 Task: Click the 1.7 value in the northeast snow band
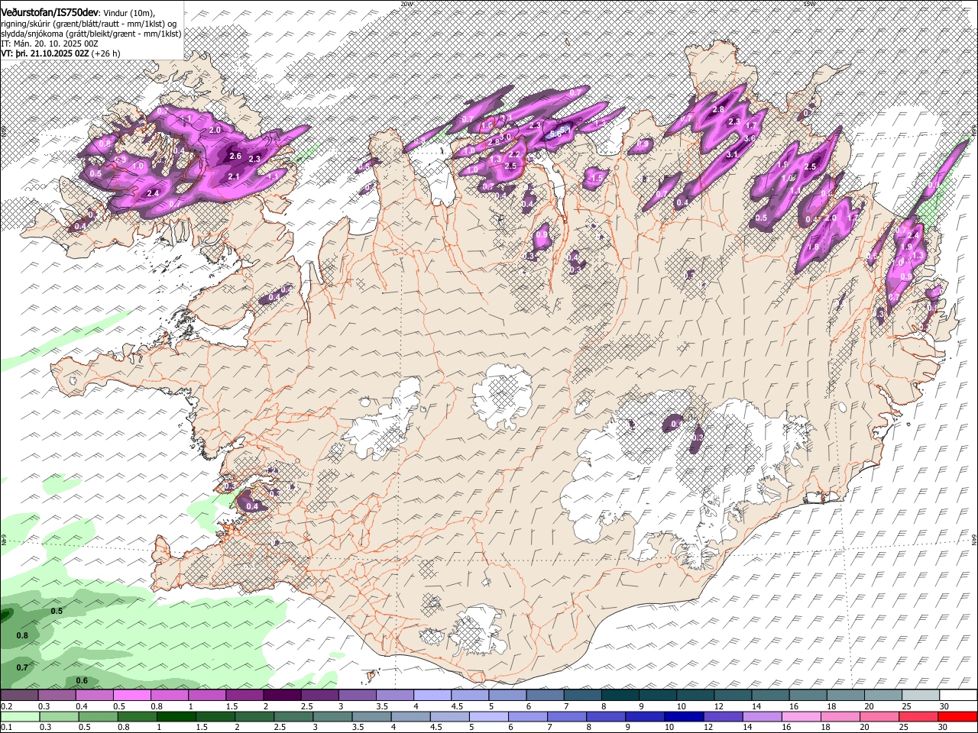(x=751, y=126)
